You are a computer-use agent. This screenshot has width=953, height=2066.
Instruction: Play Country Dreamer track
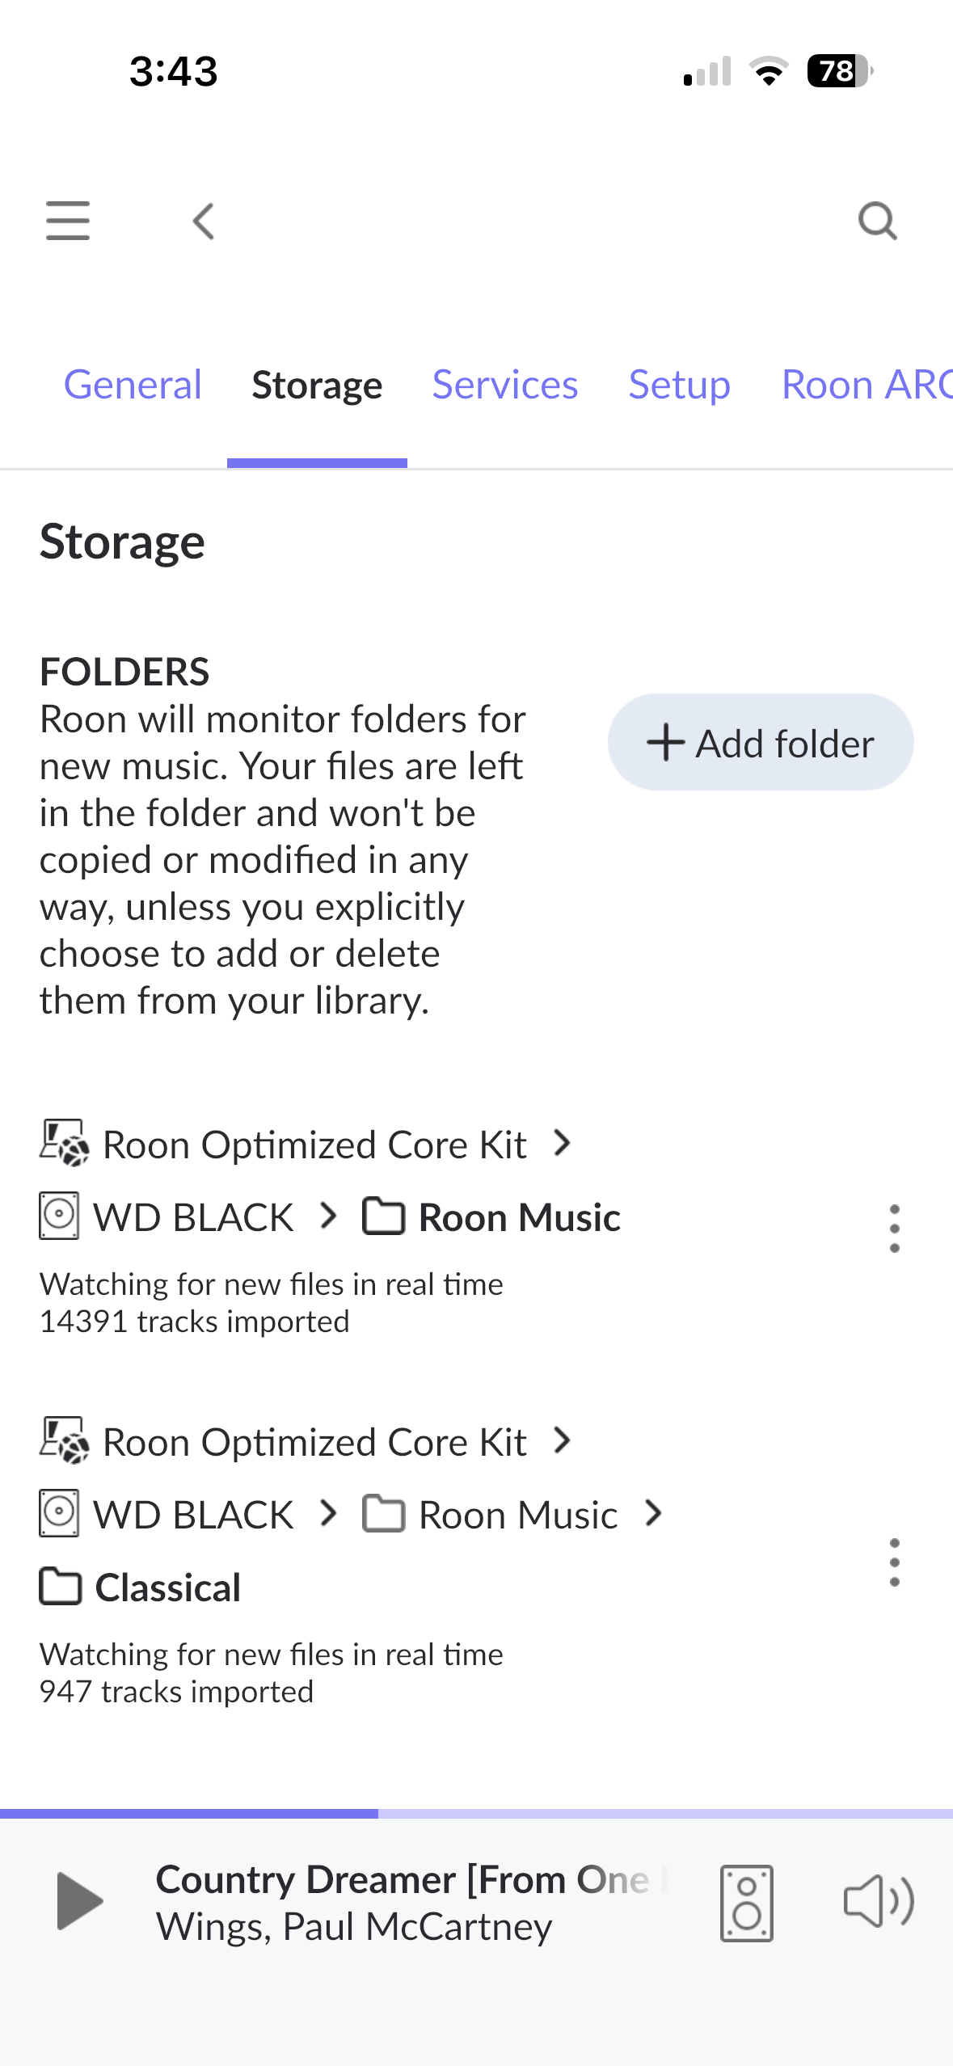pyautogui.click(x=80, y=1900)
